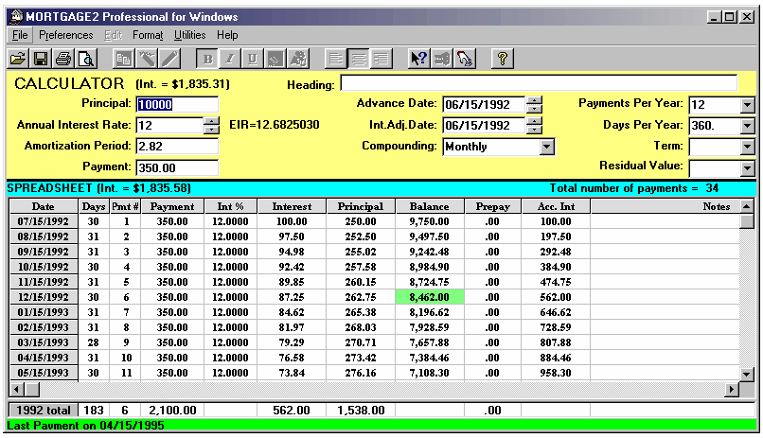Viewport: 763px width, 438px height.
Task: Expand the Days Per Year dropdown
Action: click(x=747, y=126)
